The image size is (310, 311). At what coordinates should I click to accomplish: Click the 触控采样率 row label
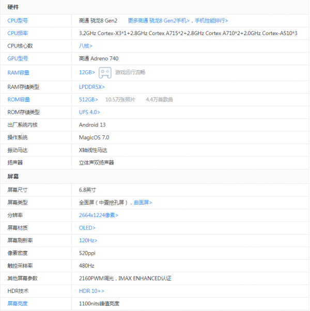[20, 266]
